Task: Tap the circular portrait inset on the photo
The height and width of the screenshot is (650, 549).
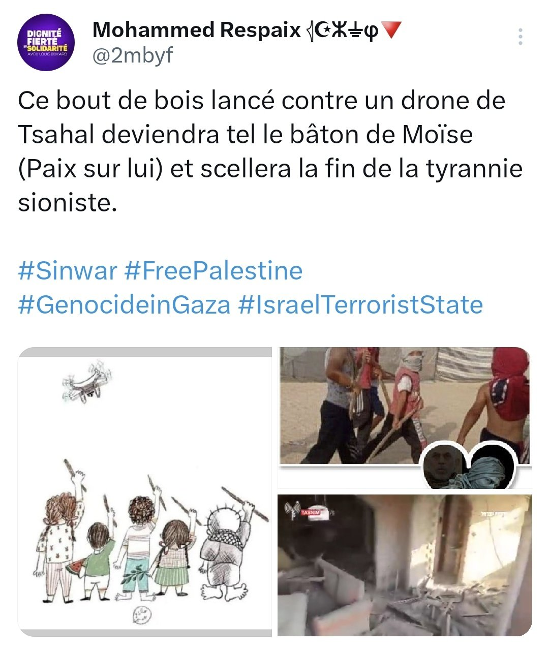Action: click(x=443, y=466)
